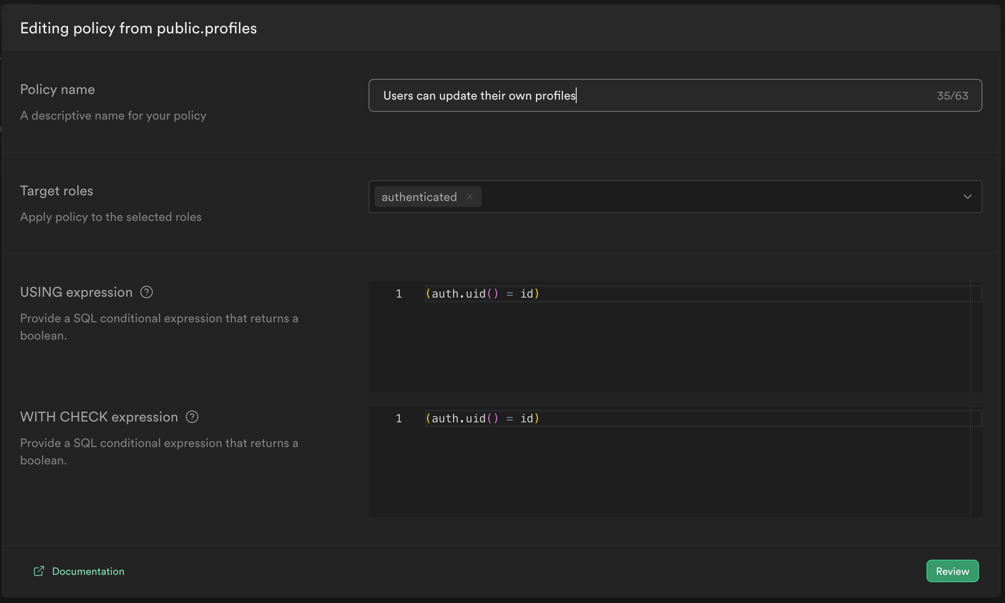Remove the authenticated role tag
1005x603 pixels.
(470, 197)
